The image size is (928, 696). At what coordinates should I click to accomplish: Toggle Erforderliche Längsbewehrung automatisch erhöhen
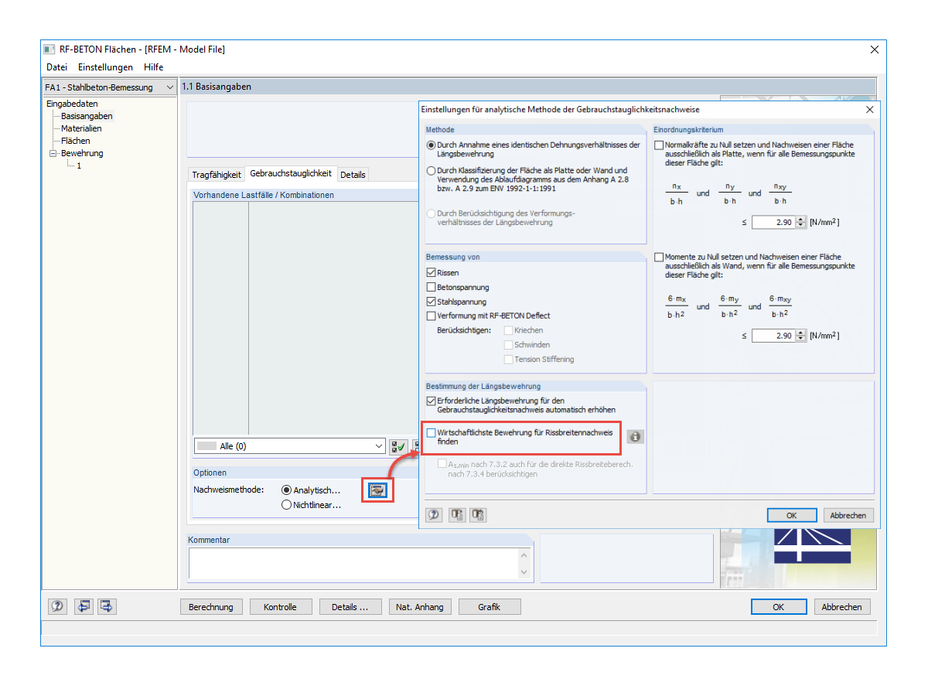431,401
